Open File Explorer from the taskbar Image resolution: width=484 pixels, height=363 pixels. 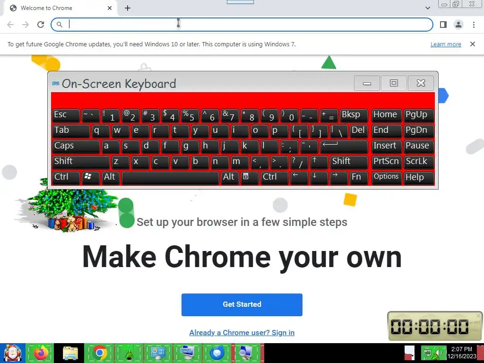[x=70, y=353]
